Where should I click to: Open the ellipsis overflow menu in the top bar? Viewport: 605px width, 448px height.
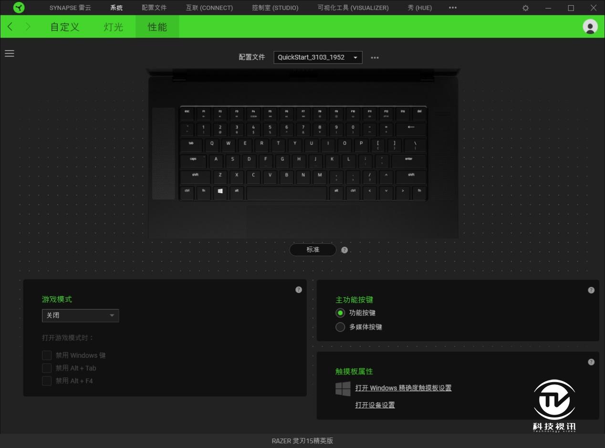[452, 8]
